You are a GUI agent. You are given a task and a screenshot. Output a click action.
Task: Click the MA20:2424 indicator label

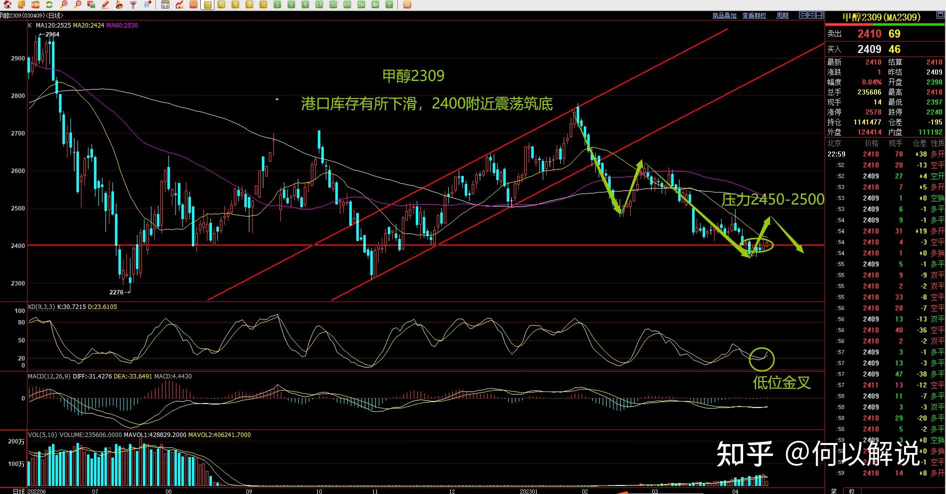[x=88, y=25]
